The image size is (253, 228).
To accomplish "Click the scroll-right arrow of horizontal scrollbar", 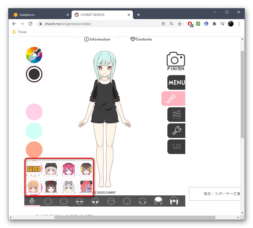I will pyautogui.click(x=238, y=217).
